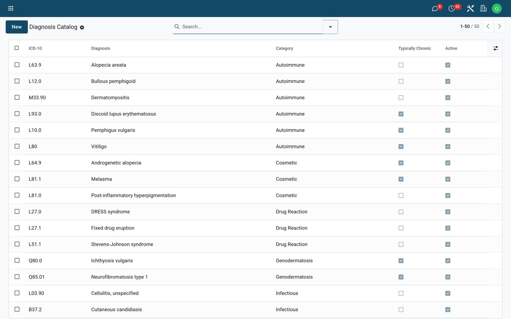The height and width of the screenshot is (319, 511).
Task: Click the L27.1 ICD-10 code cell
Action: 35,228
